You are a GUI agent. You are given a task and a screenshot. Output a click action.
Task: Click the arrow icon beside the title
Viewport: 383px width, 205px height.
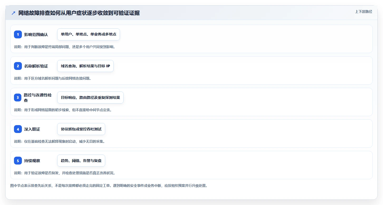(x=13, y=13)
